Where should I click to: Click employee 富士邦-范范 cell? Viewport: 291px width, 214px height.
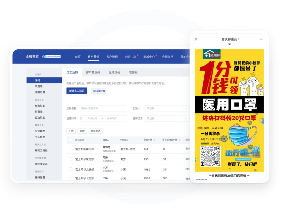[128, 149]
